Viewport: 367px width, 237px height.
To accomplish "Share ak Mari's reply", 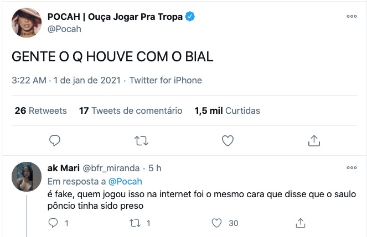I will point(300,223).
